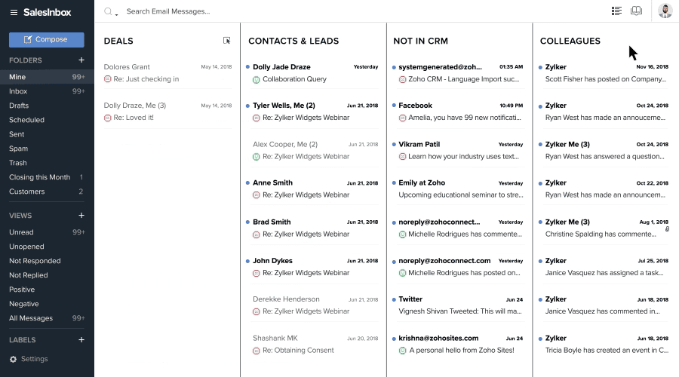The height and width of the screenshot is (377, 679).
Task: Open Settings gear icon
Action: [x=14, y=359]
